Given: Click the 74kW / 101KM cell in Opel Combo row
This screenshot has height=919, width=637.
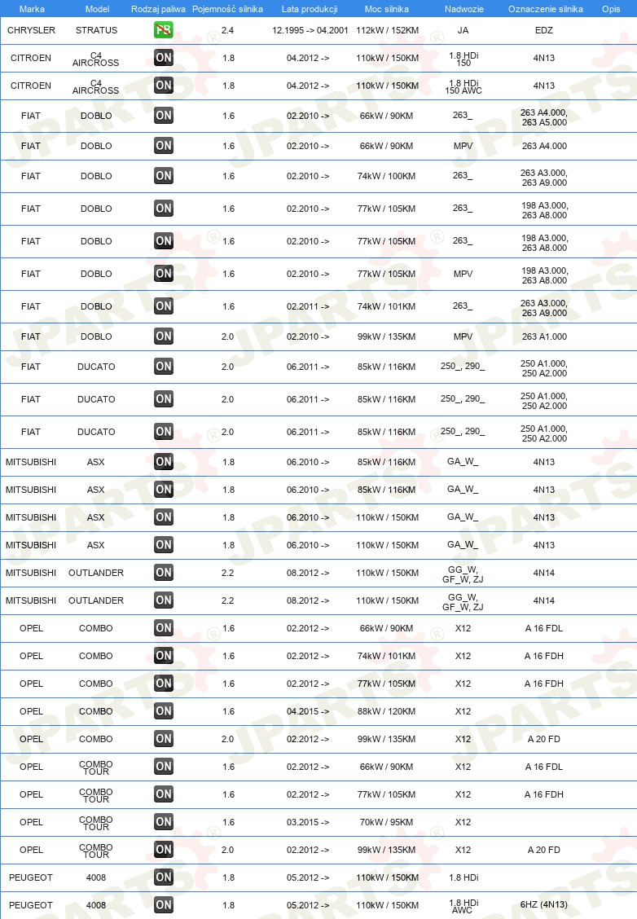Looking at the screenshot, I should point(387,656).
